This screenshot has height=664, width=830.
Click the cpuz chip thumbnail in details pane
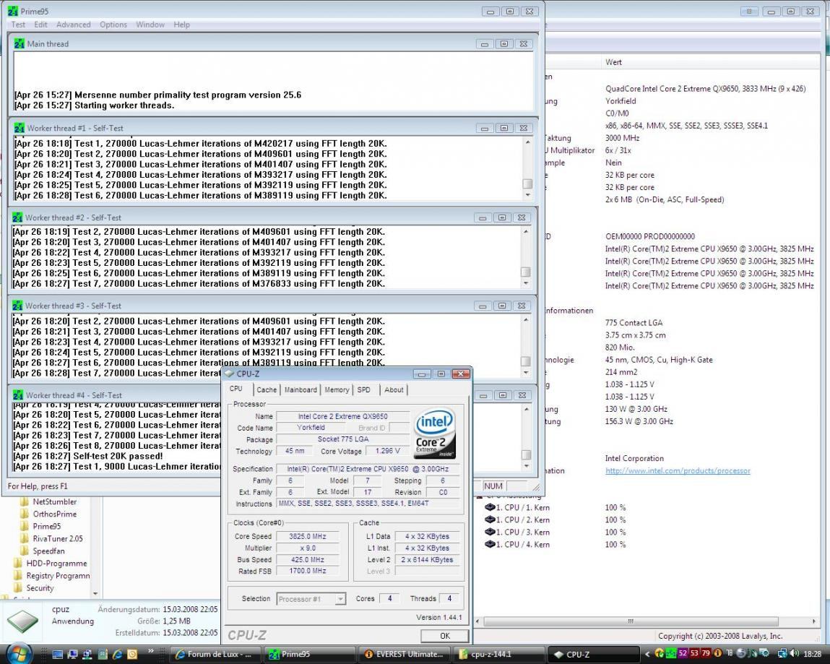tap(24, 621)
